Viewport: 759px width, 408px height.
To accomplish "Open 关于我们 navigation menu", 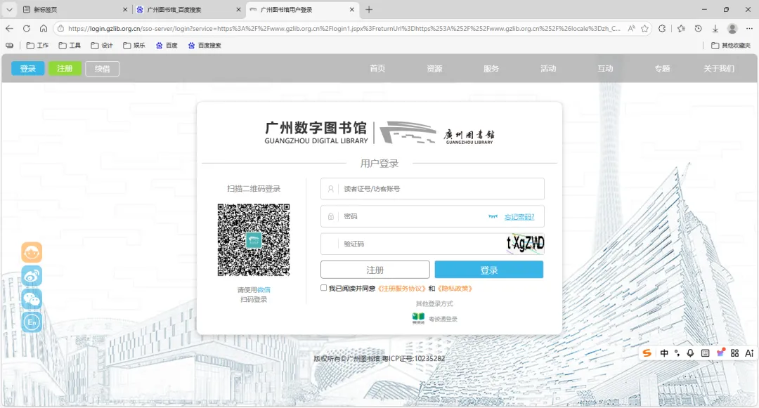I will [719, 69].
